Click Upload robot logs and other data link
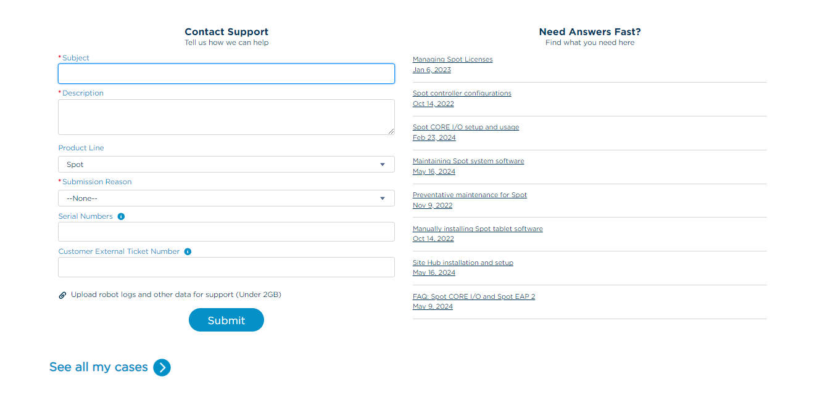 point(176,295)
